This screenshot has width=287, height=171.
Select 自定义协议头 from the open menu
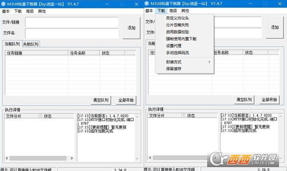[x=178, y=18]
